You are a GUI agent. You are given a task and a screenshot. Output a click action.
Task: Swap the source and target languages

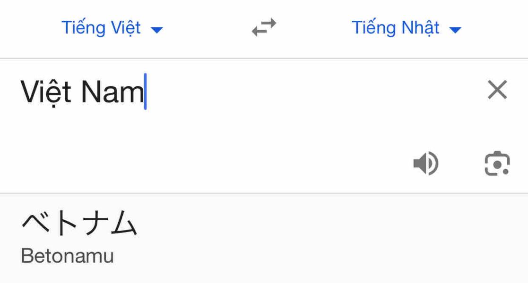click(264, 28)
